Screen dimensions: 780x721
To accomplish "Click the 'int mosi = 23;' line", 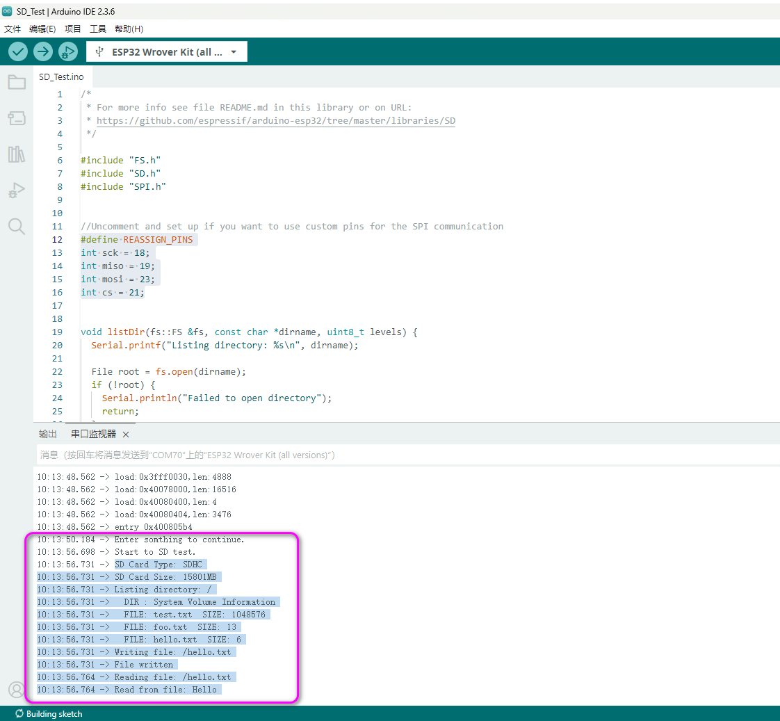I will click(x=118, y=279).
